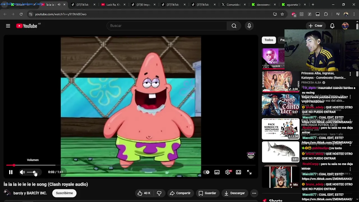359x202 pixels.
Task: Like the video with thumbs up
Action: tap(144, 193)
